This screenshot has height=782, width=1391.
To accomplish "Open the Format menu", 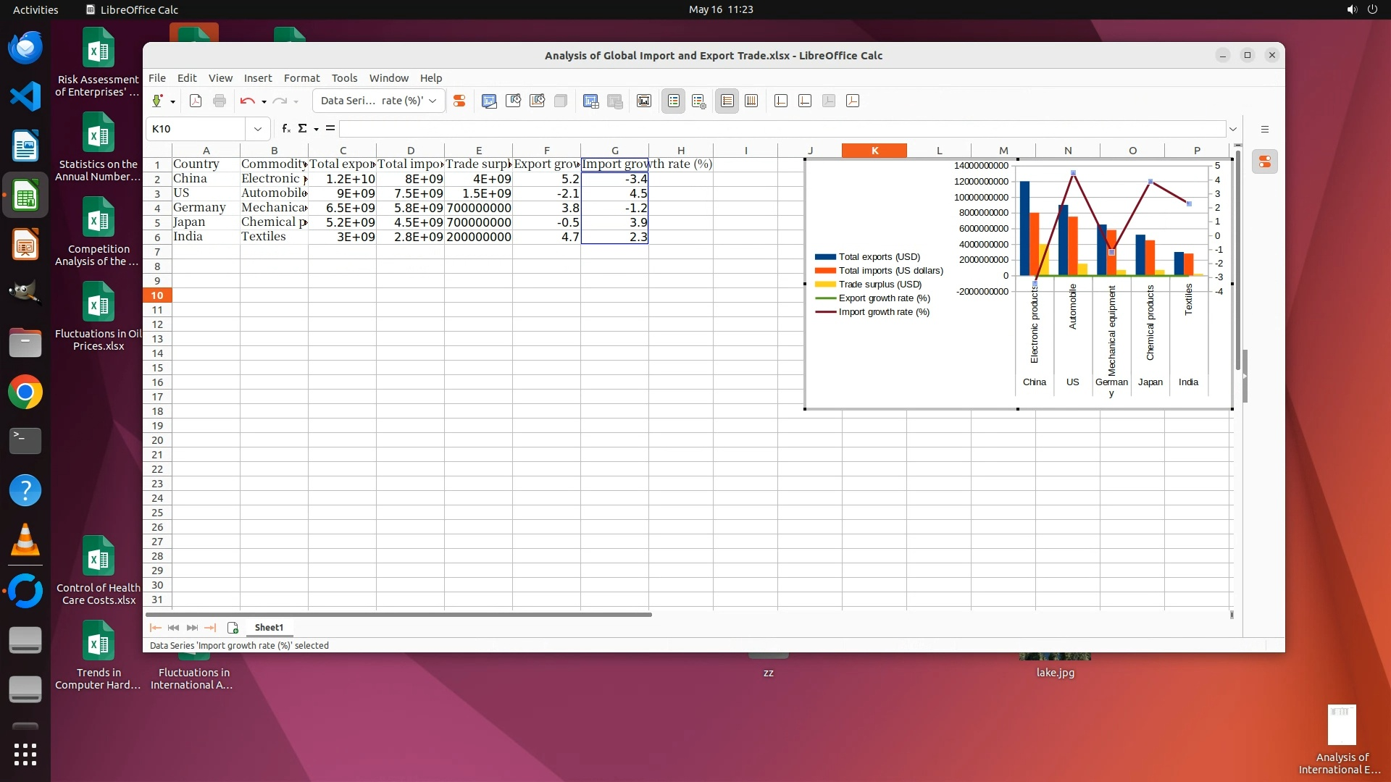I will click(x=301, y=78).
